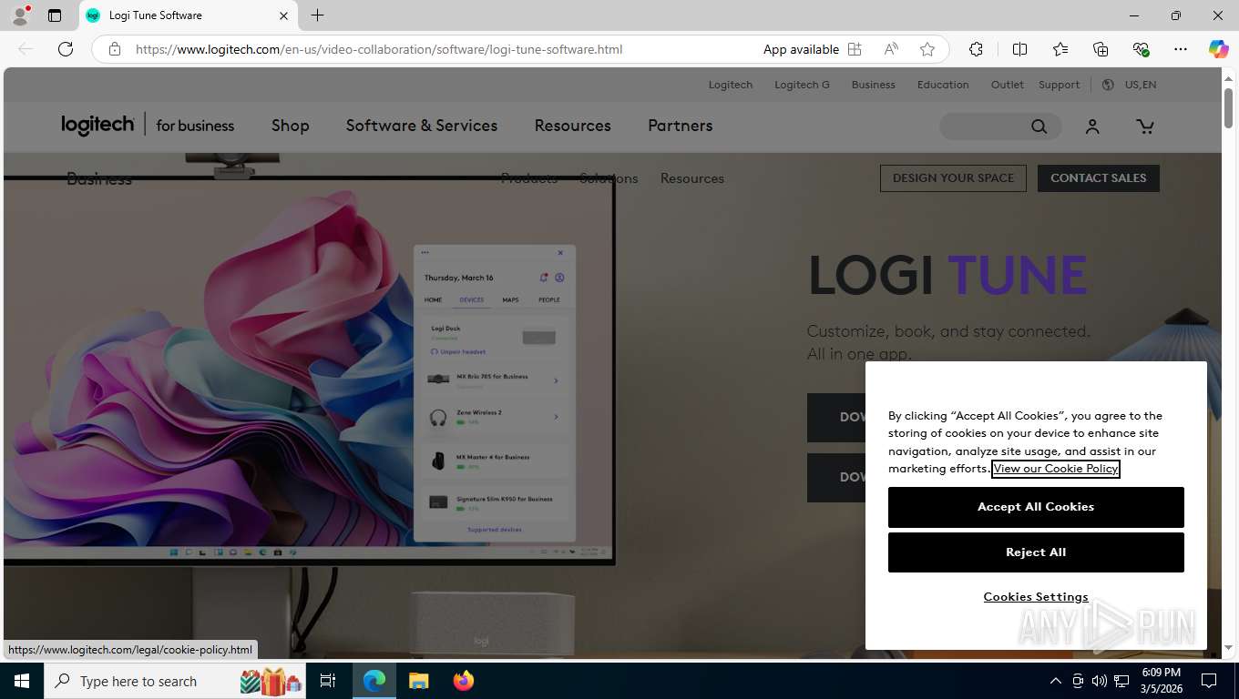Open the Partners menu
Viewport: 1239px width, 699px height.
tap(681, 126)
